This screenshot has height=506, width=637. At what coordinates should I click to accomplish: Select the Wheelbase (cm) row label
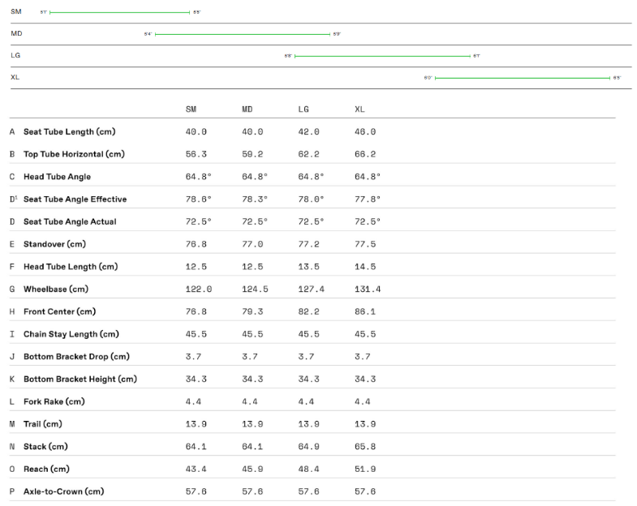[x=55, y=289]
